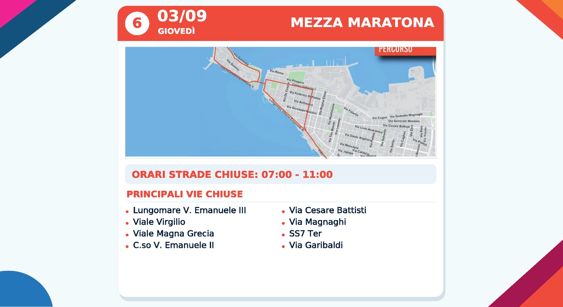Click the ORARI STRADE CHIUSE time banner

[281, 174]
